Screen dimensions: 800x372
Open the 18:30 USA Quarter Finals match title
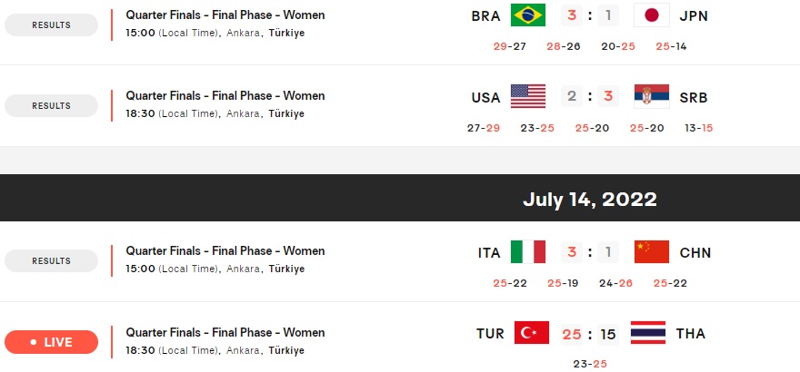coord(225,95)
